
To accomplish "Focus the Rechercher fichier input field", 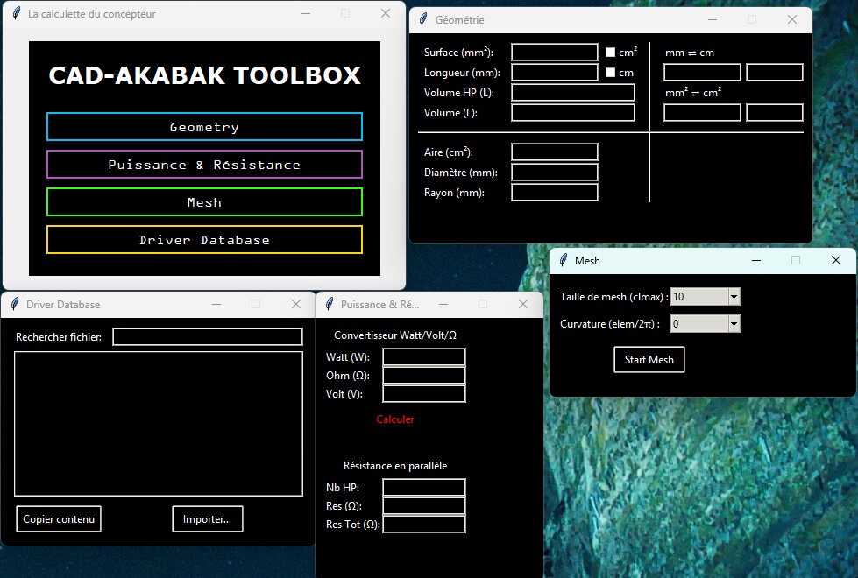I will point(208,337).
